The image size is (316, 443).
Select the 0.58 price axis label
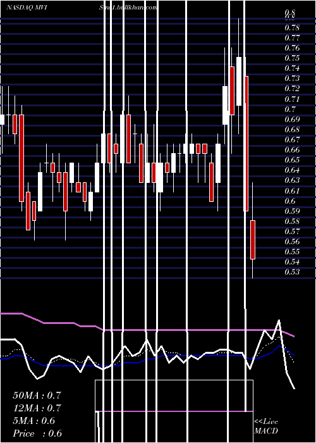[x=292, y=221]
